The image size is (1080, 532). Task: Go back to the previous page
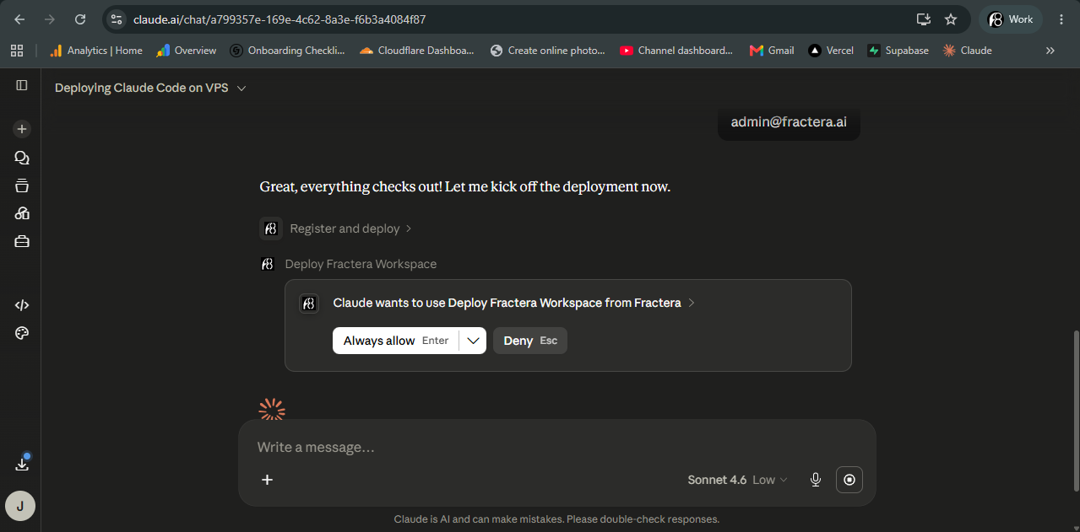pyautogui.click(x=19, y=19)
